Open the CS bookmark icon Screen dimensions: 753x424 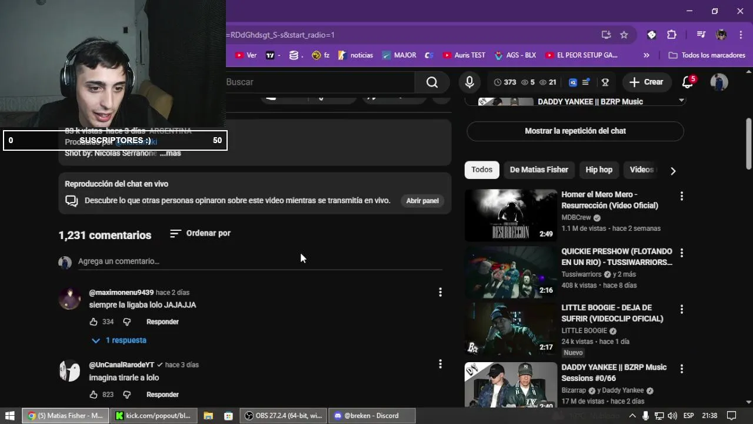tap(429, 55)
